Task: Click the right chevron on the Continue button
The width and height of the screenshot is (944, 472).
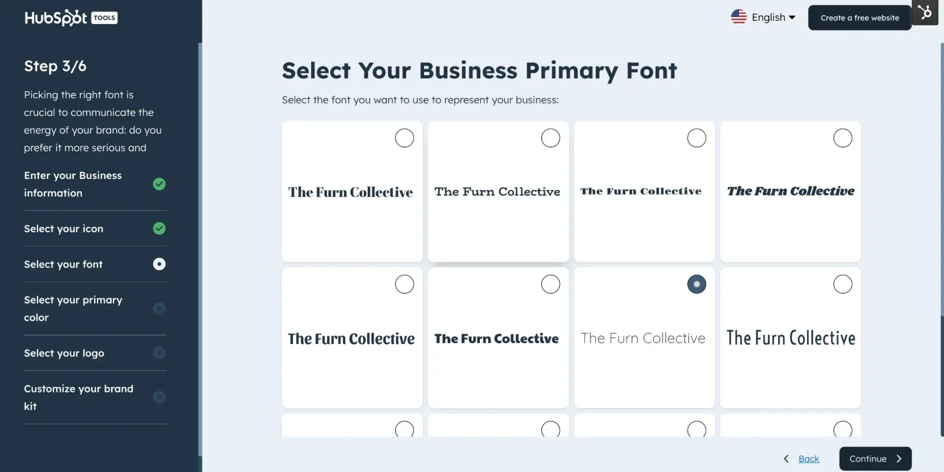Action: coord(899,459)
